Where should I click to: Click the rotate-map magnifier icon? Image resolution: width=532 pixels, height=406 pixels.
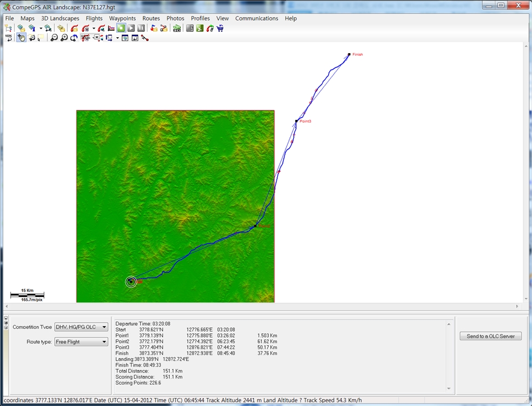(x=73, y=38)
